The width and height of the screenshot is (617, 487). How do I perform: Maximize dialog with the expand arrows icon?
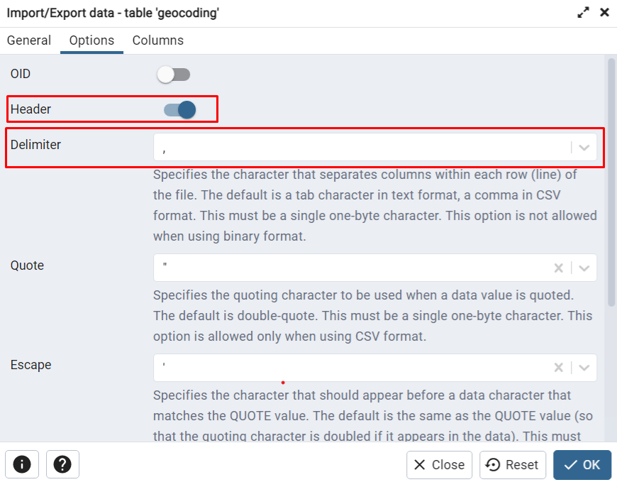[x=583, y=13]
